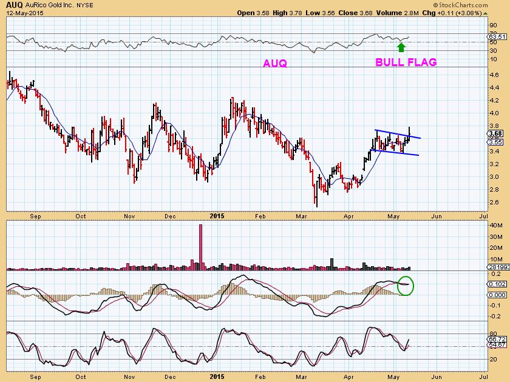The height and width of the screenshot is (382, 510).
Task: Click the Mar label under the price panel
Action: [x=301, y=216]
